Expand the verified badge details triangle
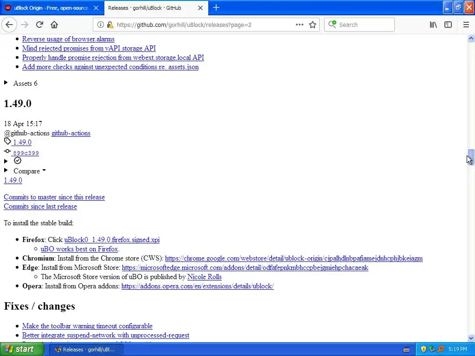 (6, 161)
